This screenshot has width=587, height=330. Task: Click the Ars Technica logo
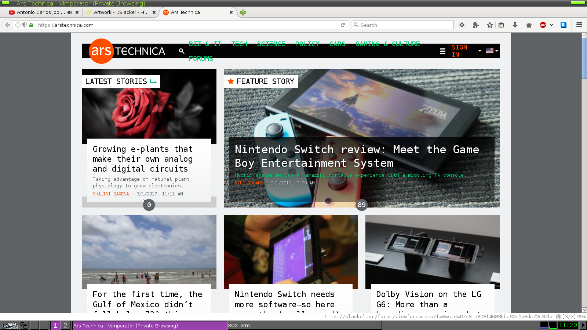pyautogui.click(x=127, y=51)
